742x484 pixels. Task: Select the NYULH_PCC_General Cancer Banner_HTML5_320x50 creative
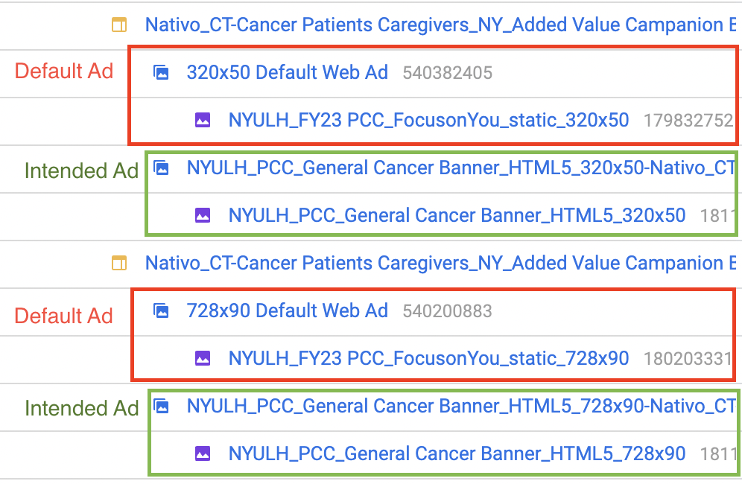pos(457,215)
